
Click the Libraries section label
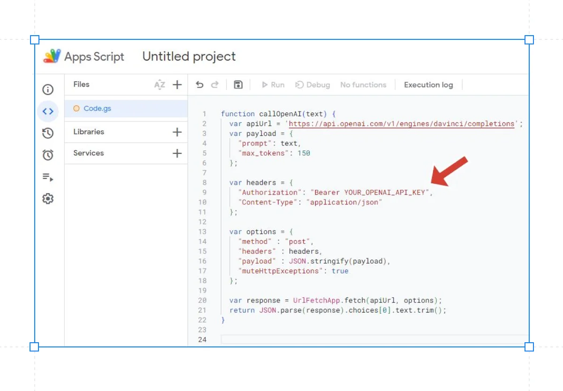pos(89,132)
